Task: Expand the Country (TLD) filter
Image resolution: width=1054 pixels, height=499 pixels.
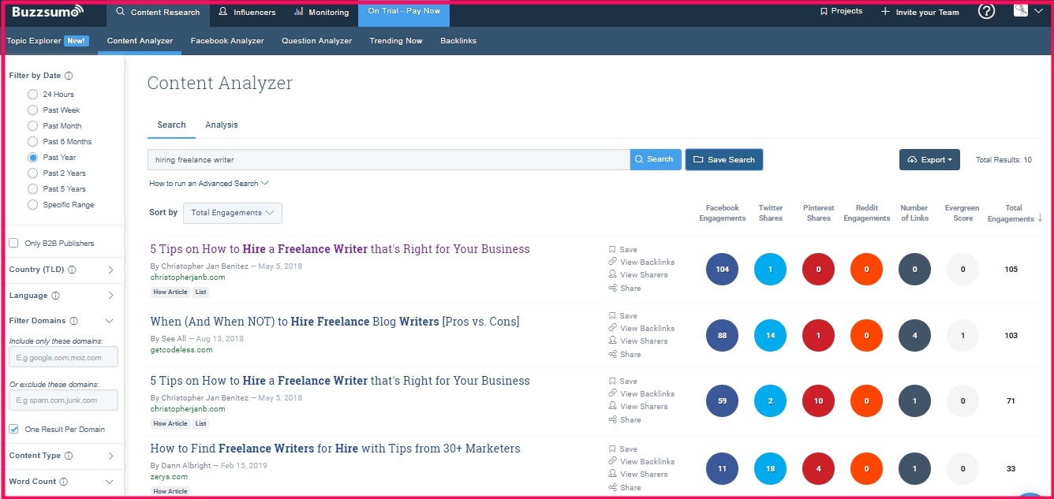Action: click(110, 270)
